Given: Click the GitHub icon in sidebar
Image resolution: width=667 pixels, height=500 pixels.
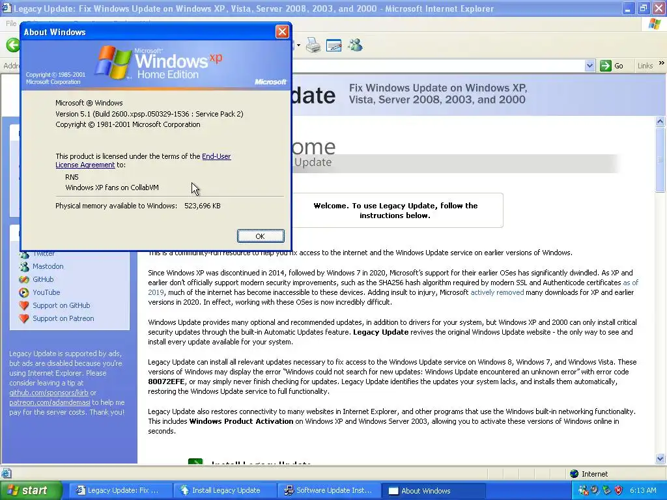Looking at the screenshot, I should (x=24, y=279).
